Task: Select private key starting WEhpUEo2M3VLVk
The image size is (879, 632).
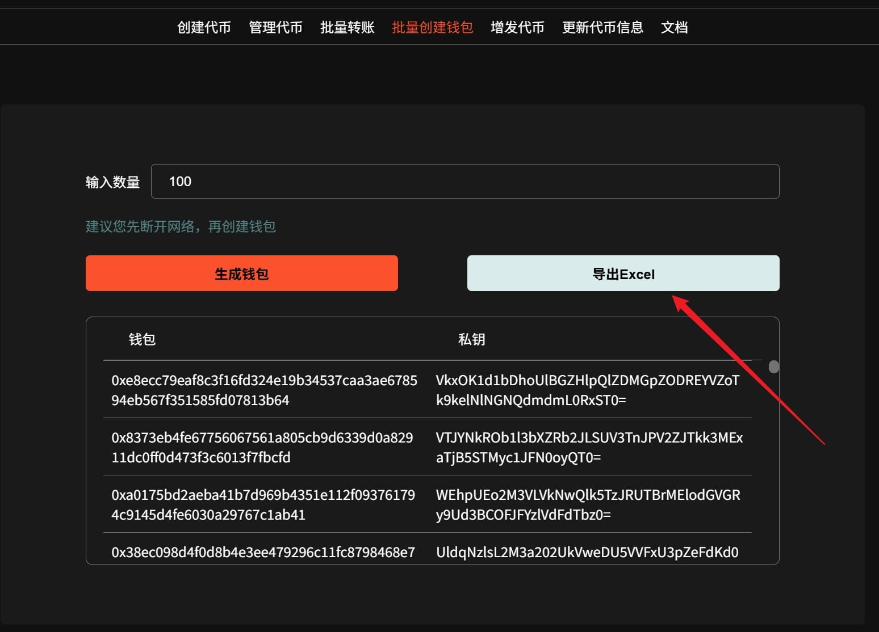Action: pyautogui.click(x=588, y=504)
